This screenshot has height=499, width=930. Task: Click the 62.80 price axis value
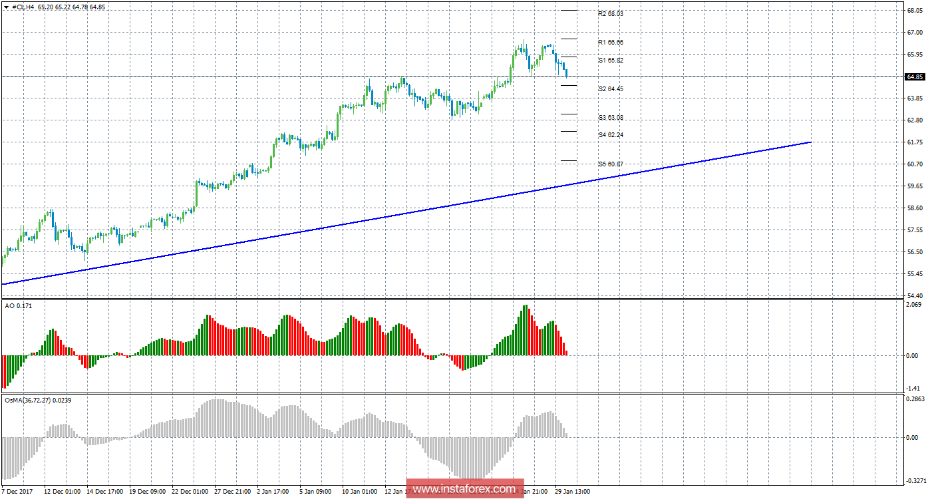point(915,120)
